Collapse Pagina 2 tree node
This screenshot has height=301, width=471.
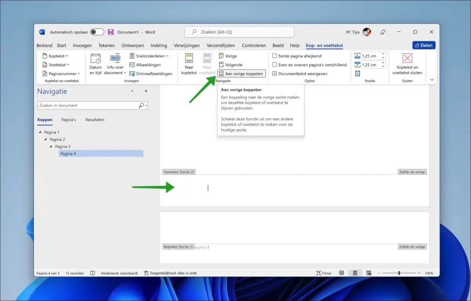46,139
